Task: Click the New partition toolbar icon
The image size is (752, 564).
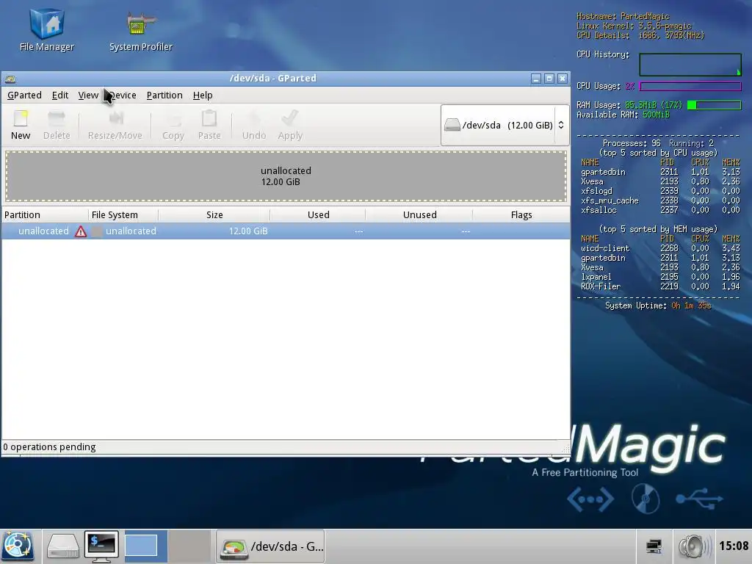Action: tap(21, 125)
